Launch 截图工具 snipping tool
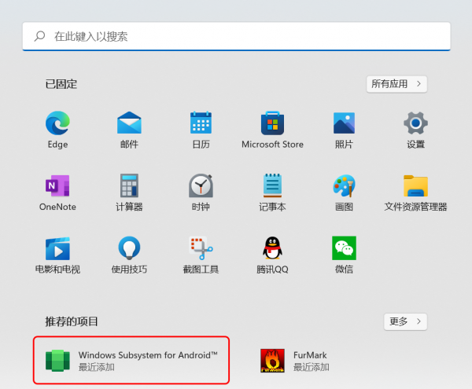Screen dimensions: 472x389 [201, 255]
